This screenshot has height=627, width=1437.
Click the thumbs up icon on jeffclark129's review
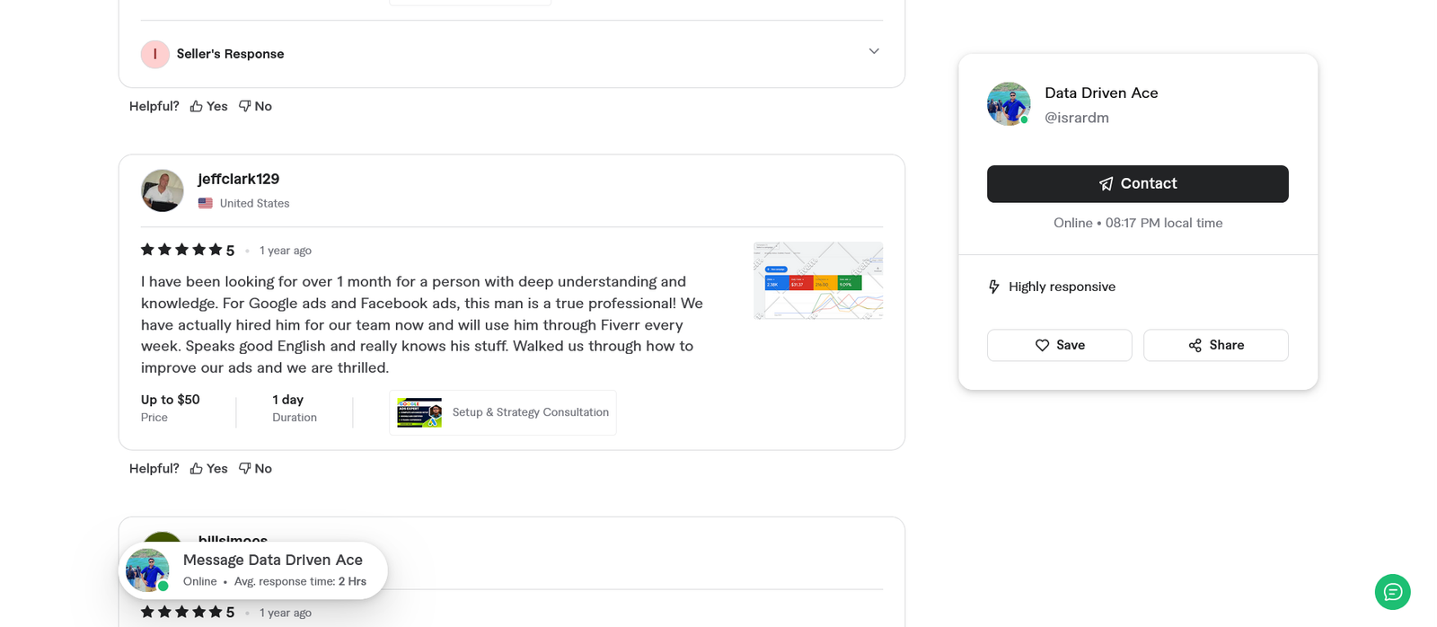coord(195,468)
